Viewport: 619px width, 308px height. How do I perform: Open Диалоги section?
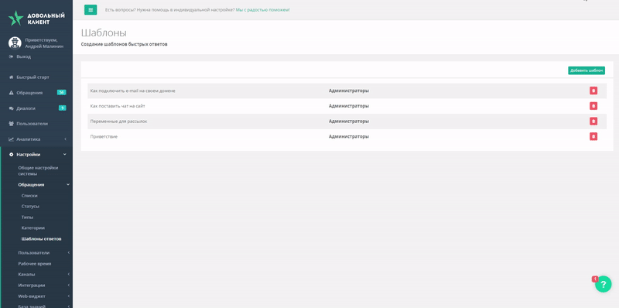click(x=26, y=108)
